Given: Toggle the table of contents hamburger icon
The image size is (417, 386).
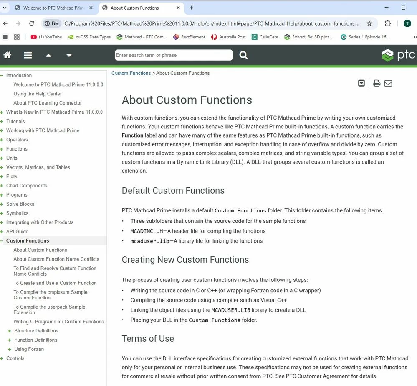Looking at the screenshot, I should pyautogui.click(x=28, y=55).
